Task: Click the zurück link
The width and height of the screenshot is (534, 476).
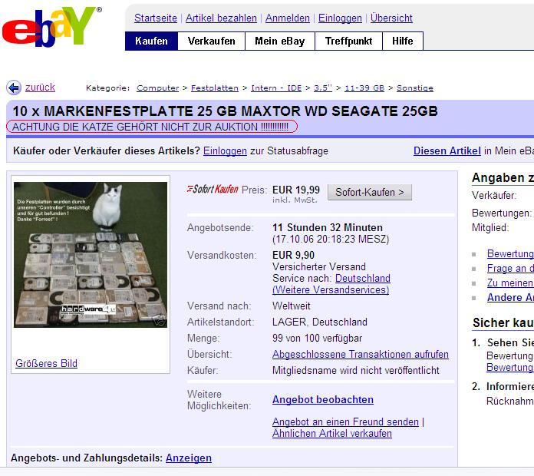Action: [40, 88]
